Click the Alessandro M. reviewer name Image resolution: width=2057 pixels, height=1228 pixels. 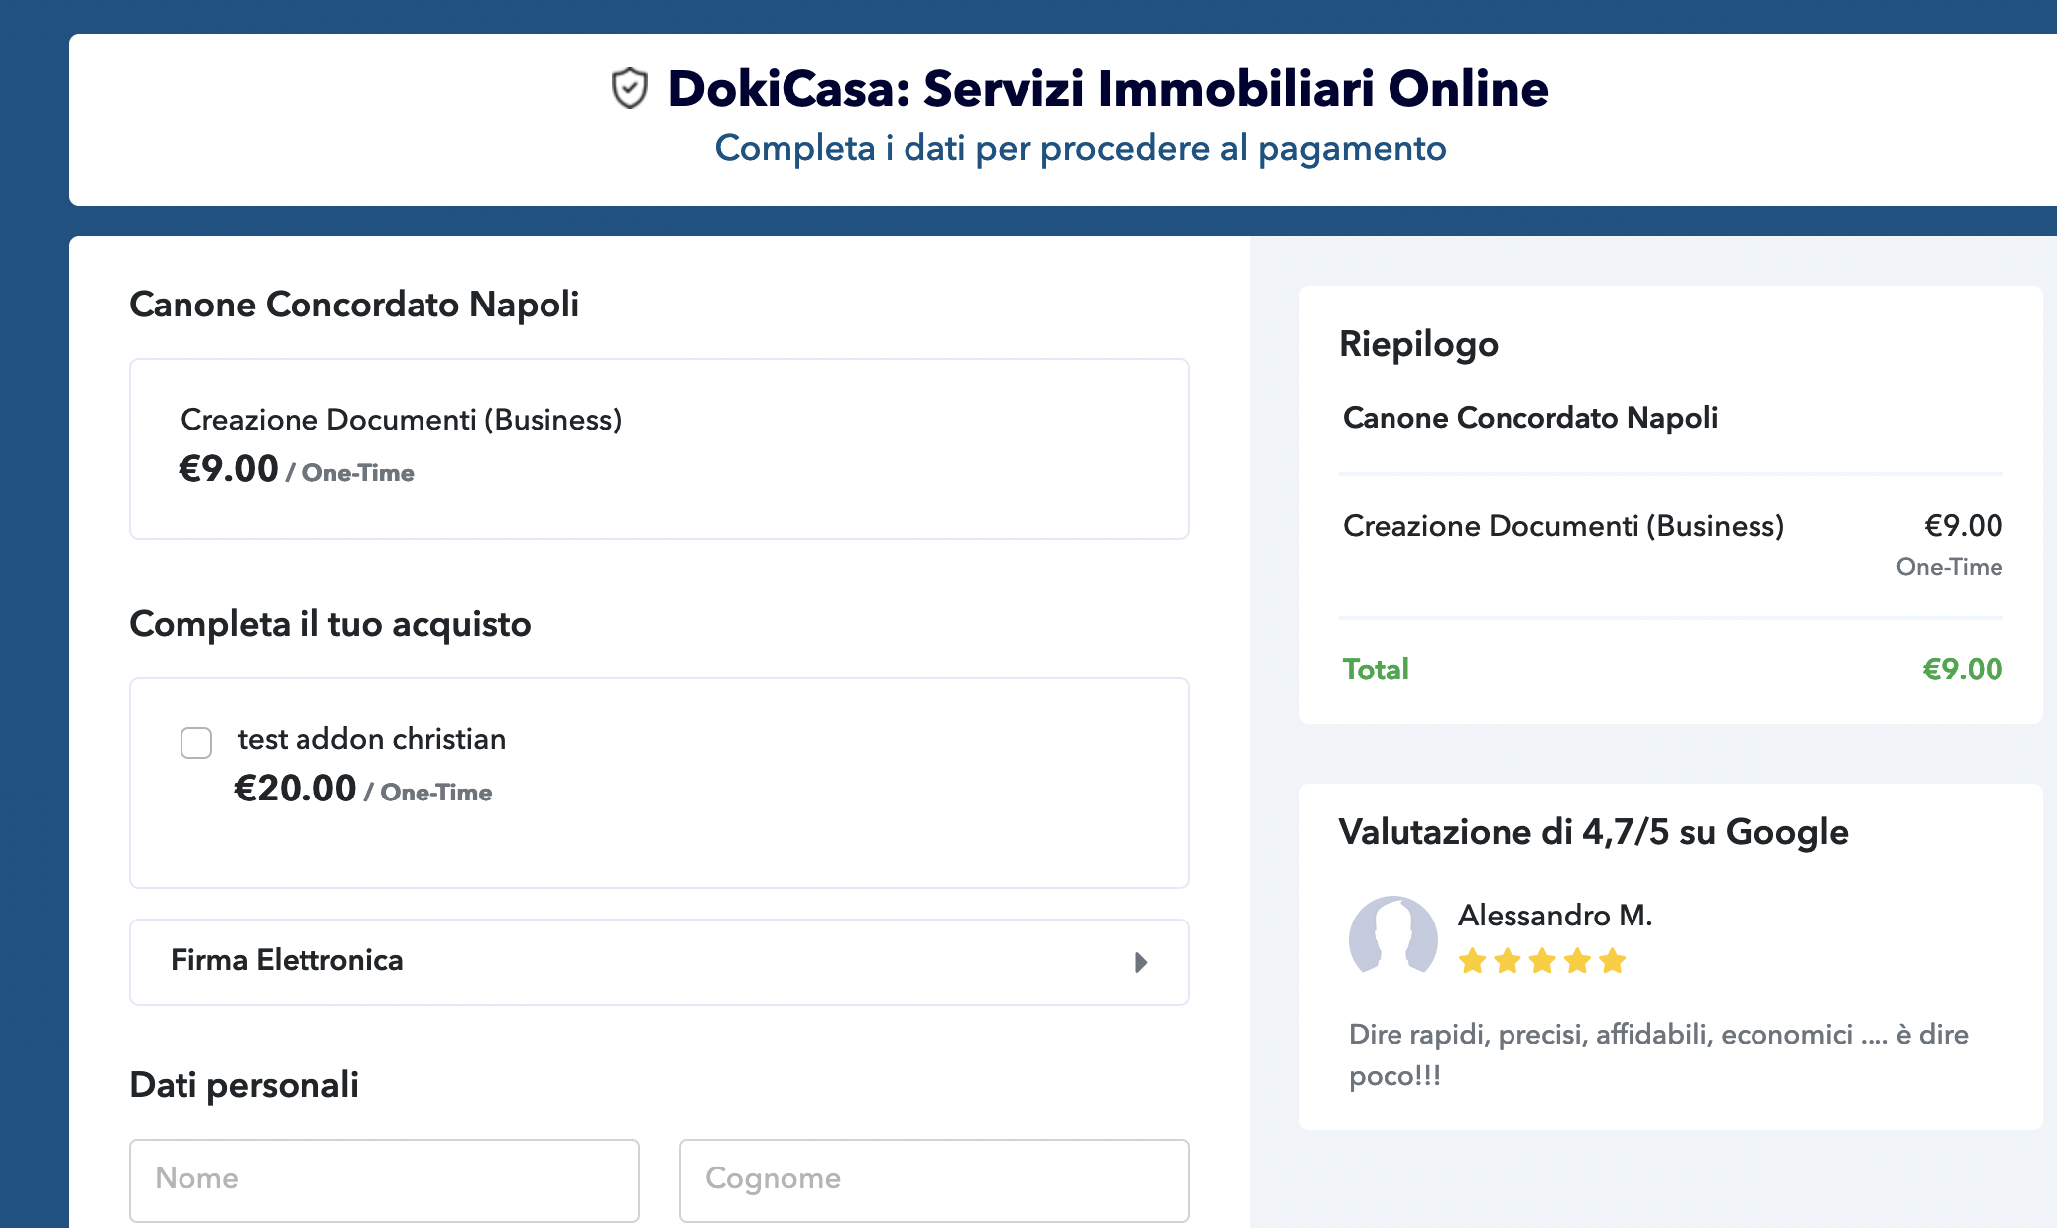[x=1555, y=915]
